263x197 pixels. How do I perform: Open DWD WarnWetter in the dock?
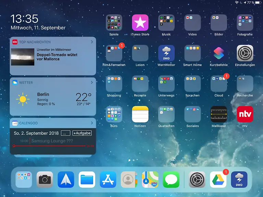(239, 180)
